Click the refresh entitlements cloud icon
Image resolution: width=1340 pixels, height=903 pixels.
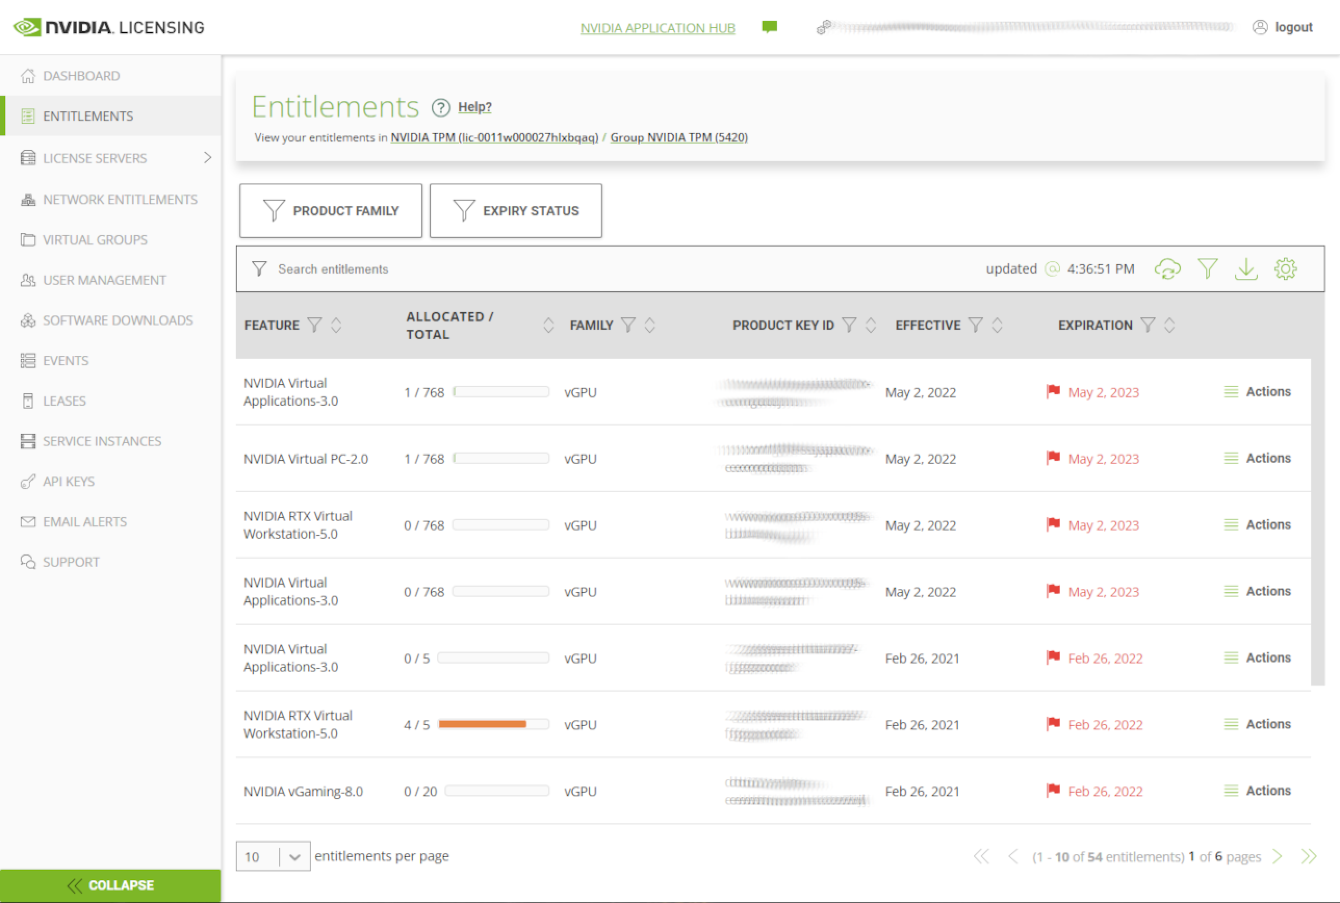point(1167,269)
